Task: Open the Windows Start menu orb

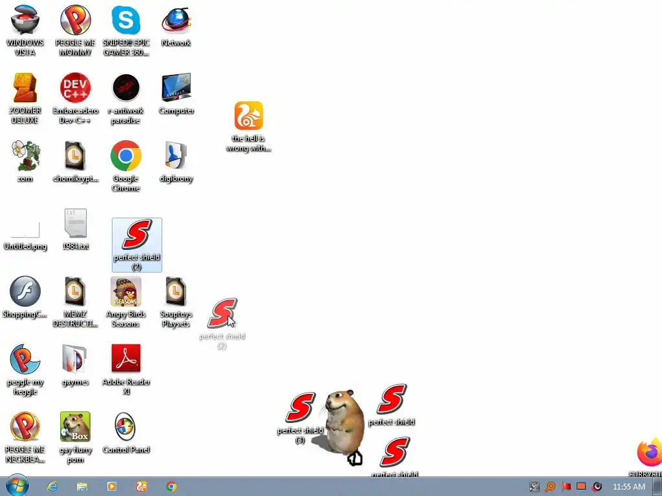Action: pyautogui.click(x=17, y=486)
